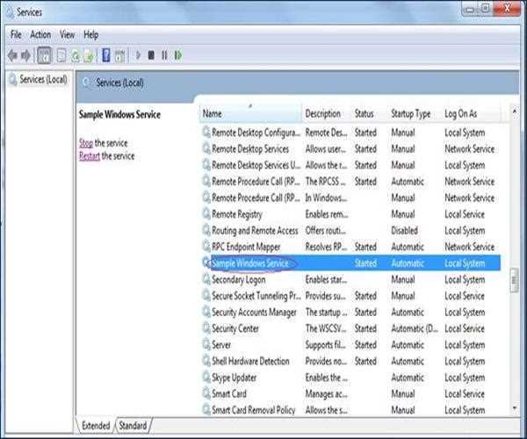Click the Automatic (D... startup type cell

pos(415,328)
